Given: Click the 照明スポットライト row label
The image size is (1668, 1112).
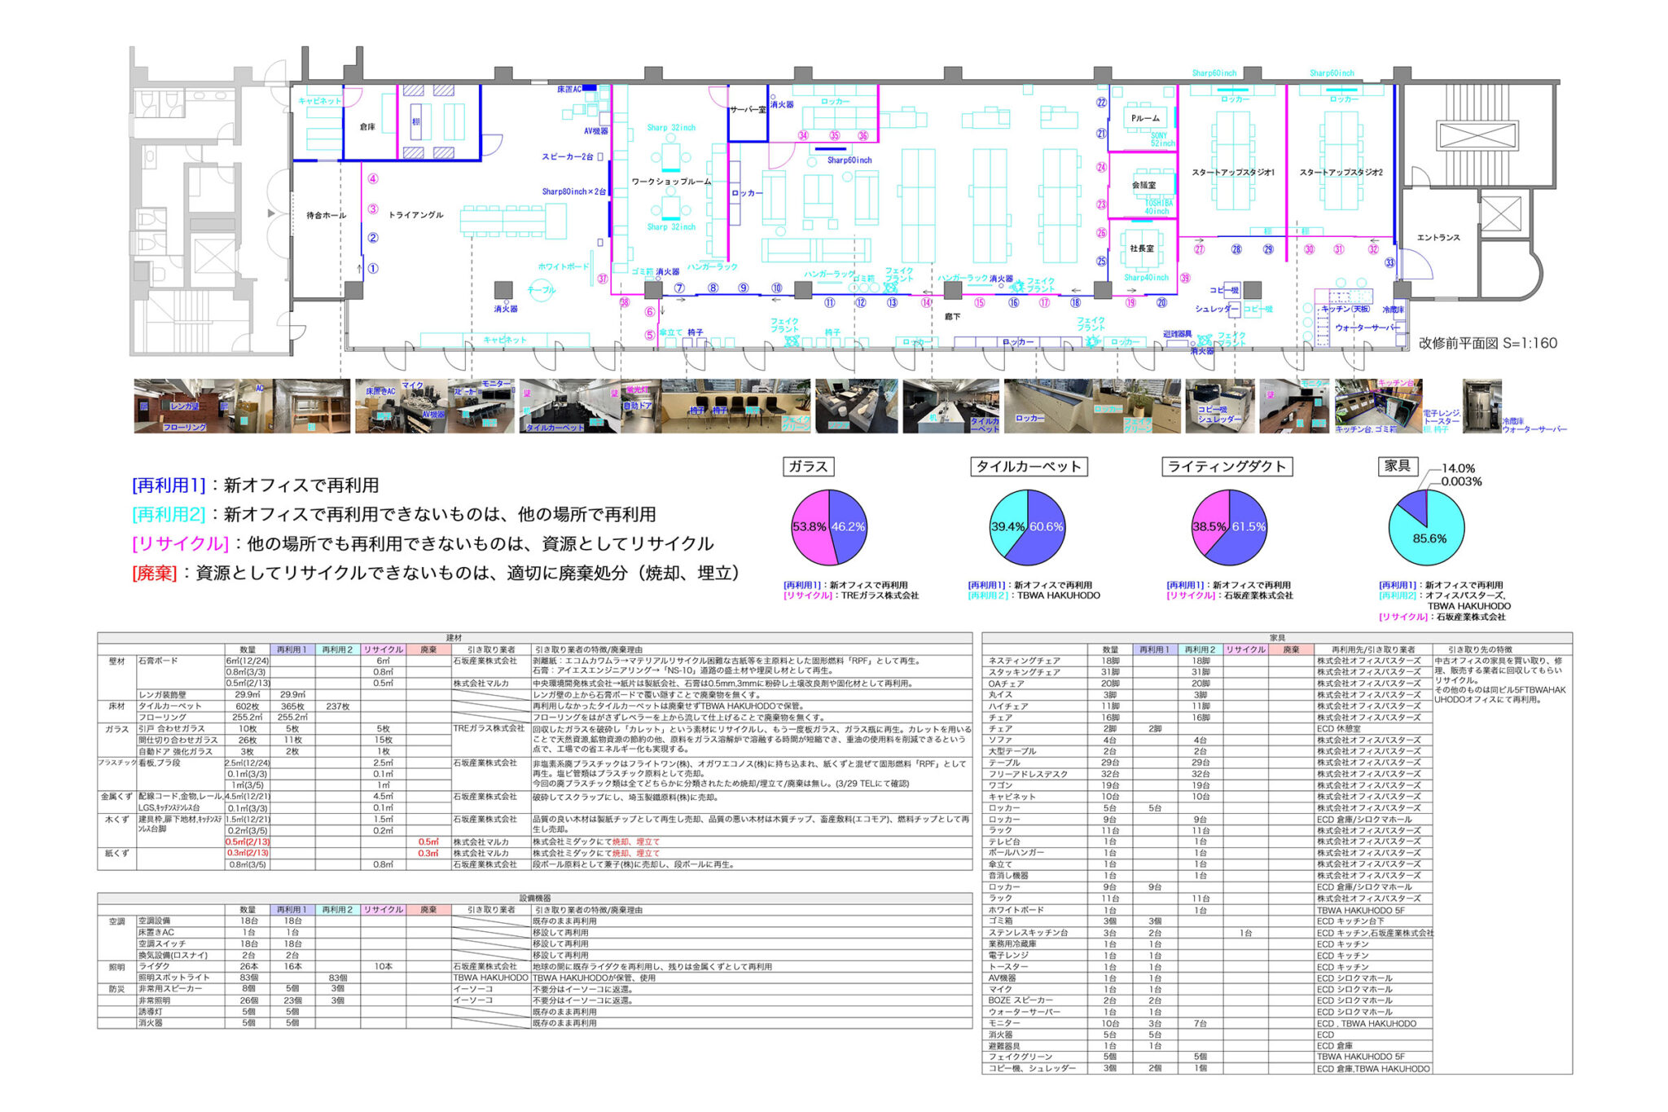Looking at the screenshot, I should tap(173, 978).
